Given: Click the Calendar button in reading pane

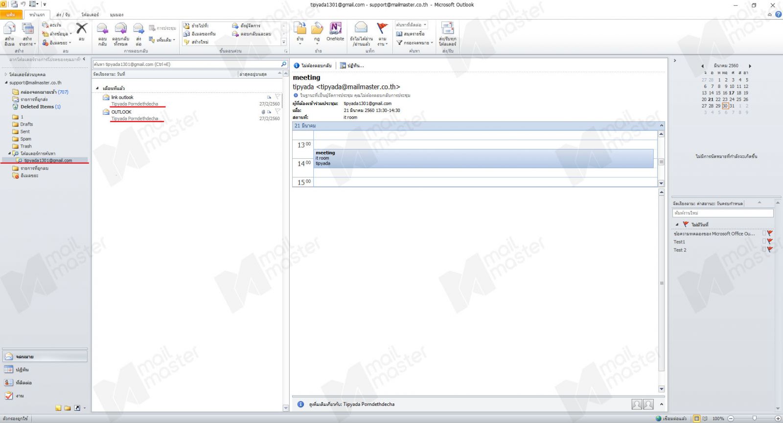Looking at the screenshot, I should [x=352, y=65].
